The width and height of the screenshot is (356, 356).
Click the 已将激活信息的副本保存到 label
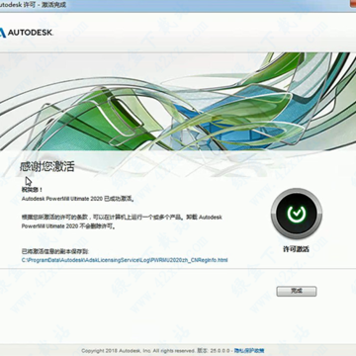point(55,251)
